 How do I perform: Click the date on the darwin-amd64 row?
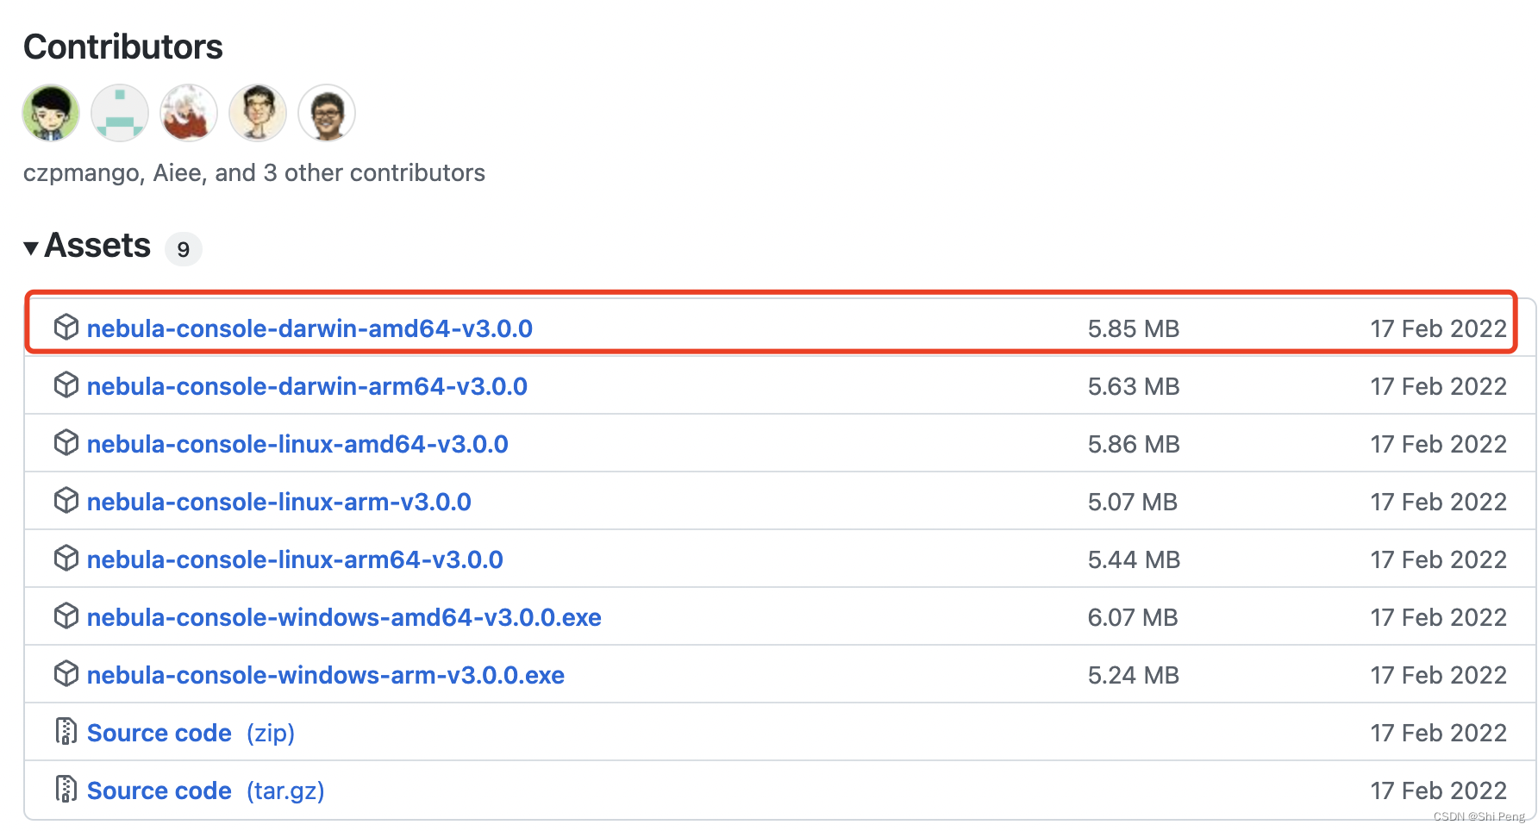point(1439,328)
